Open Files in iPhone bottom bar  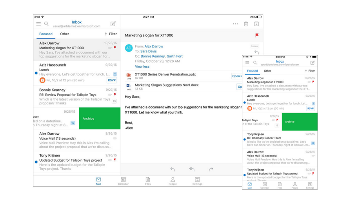click(x=280, y=185)
